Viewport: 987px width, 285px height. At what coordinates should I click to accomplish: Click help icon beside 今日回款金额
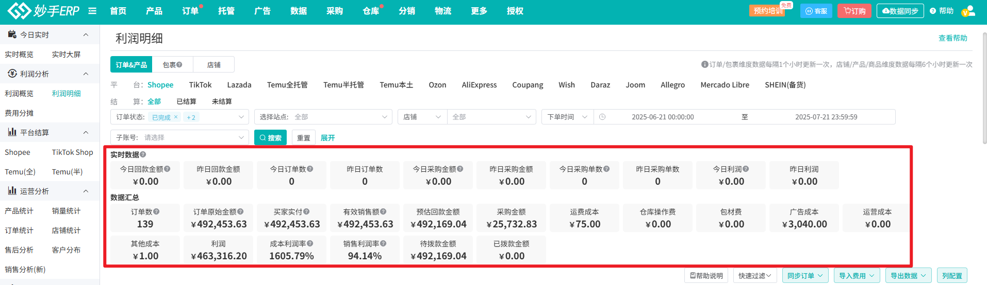point(167,169)
